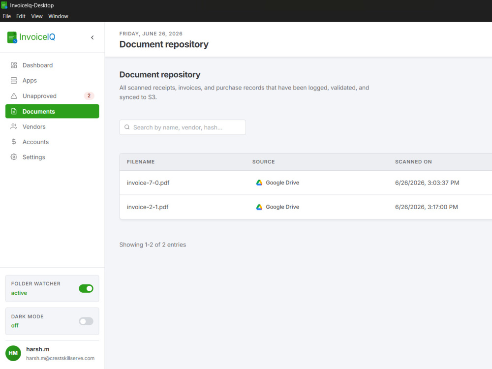Click the Settings gear icon

(14, 157)
